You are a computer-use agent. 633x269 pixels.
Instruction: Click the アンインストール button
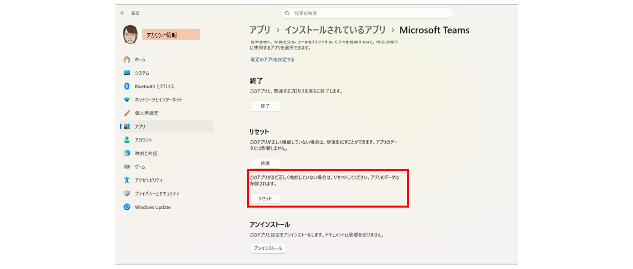268,248
